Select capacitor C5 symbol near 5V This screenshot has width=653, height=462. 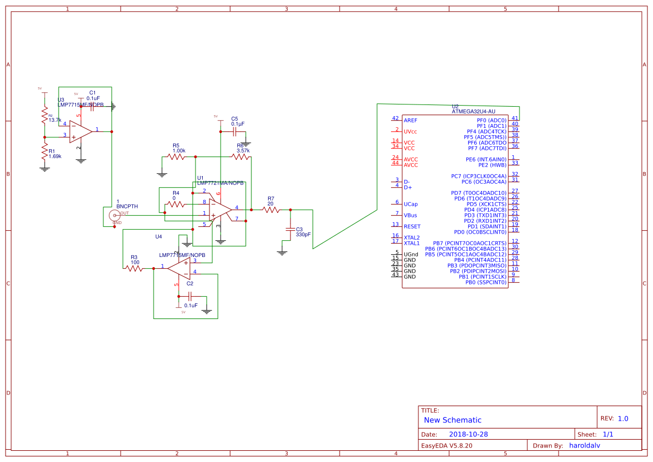tap(235, 132)
